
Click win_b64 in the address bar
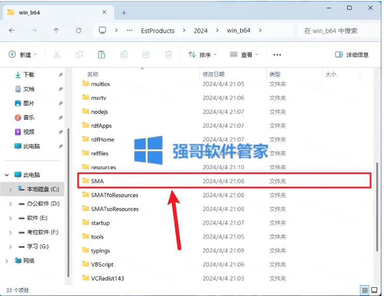238,31
